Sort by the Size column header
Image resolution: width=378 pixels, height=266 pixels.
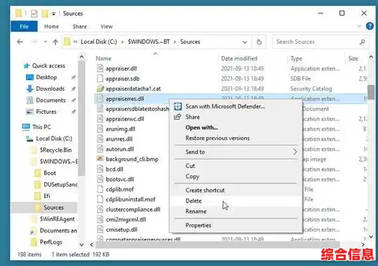click(x=353, y=58)
